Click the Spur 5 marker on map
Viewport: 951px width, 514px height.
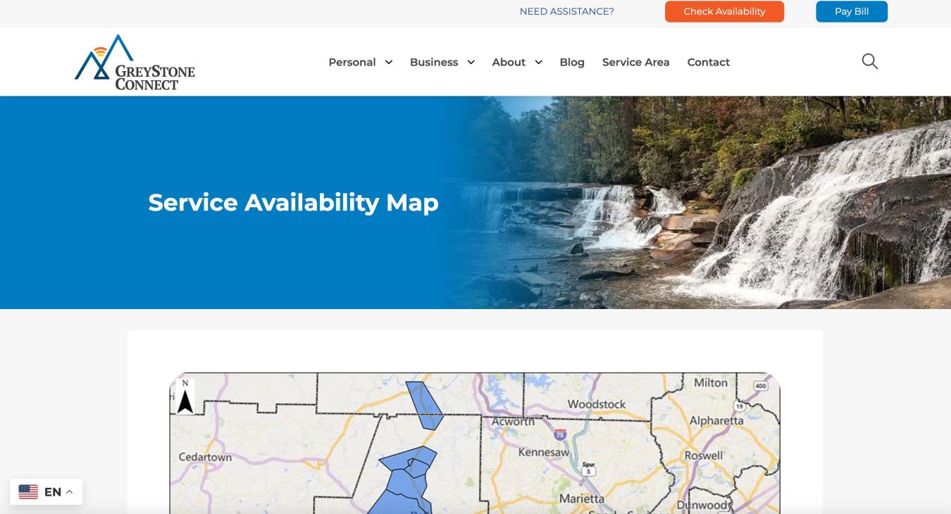[589, 468]
